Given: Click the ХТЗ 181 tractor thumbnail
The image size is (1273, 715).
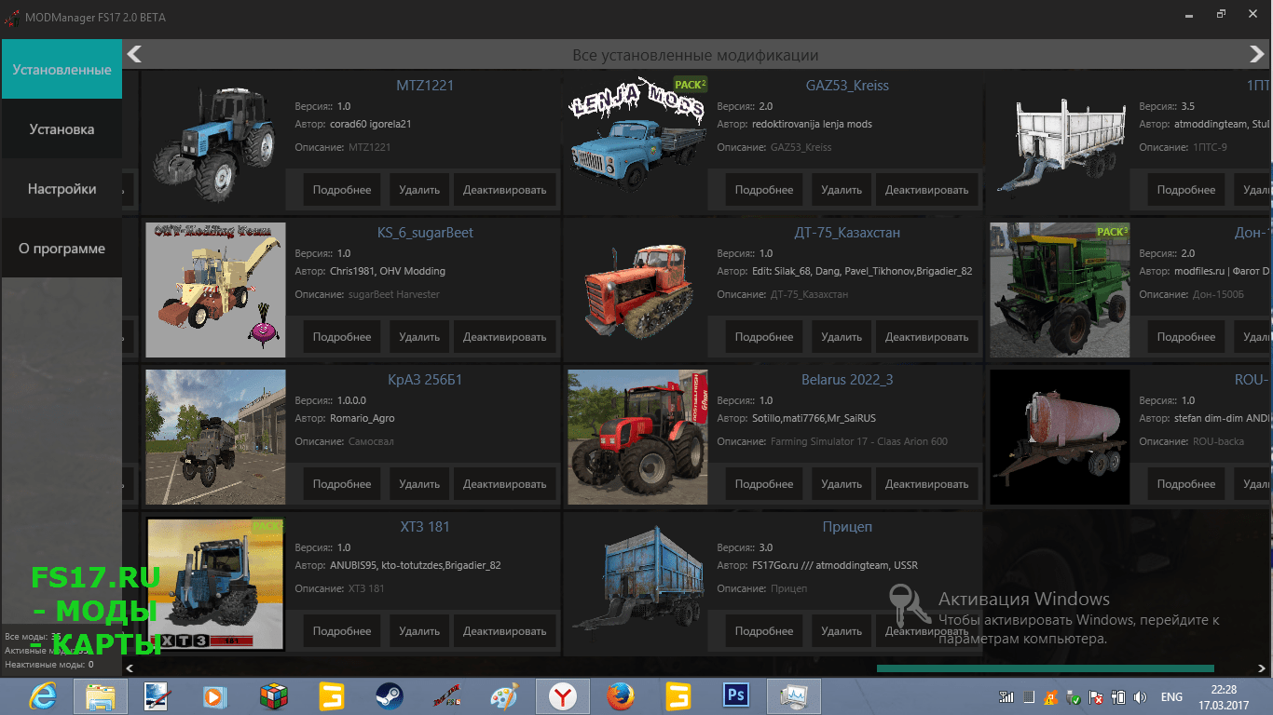Looking at the screenshot, I should coord(215,584).
